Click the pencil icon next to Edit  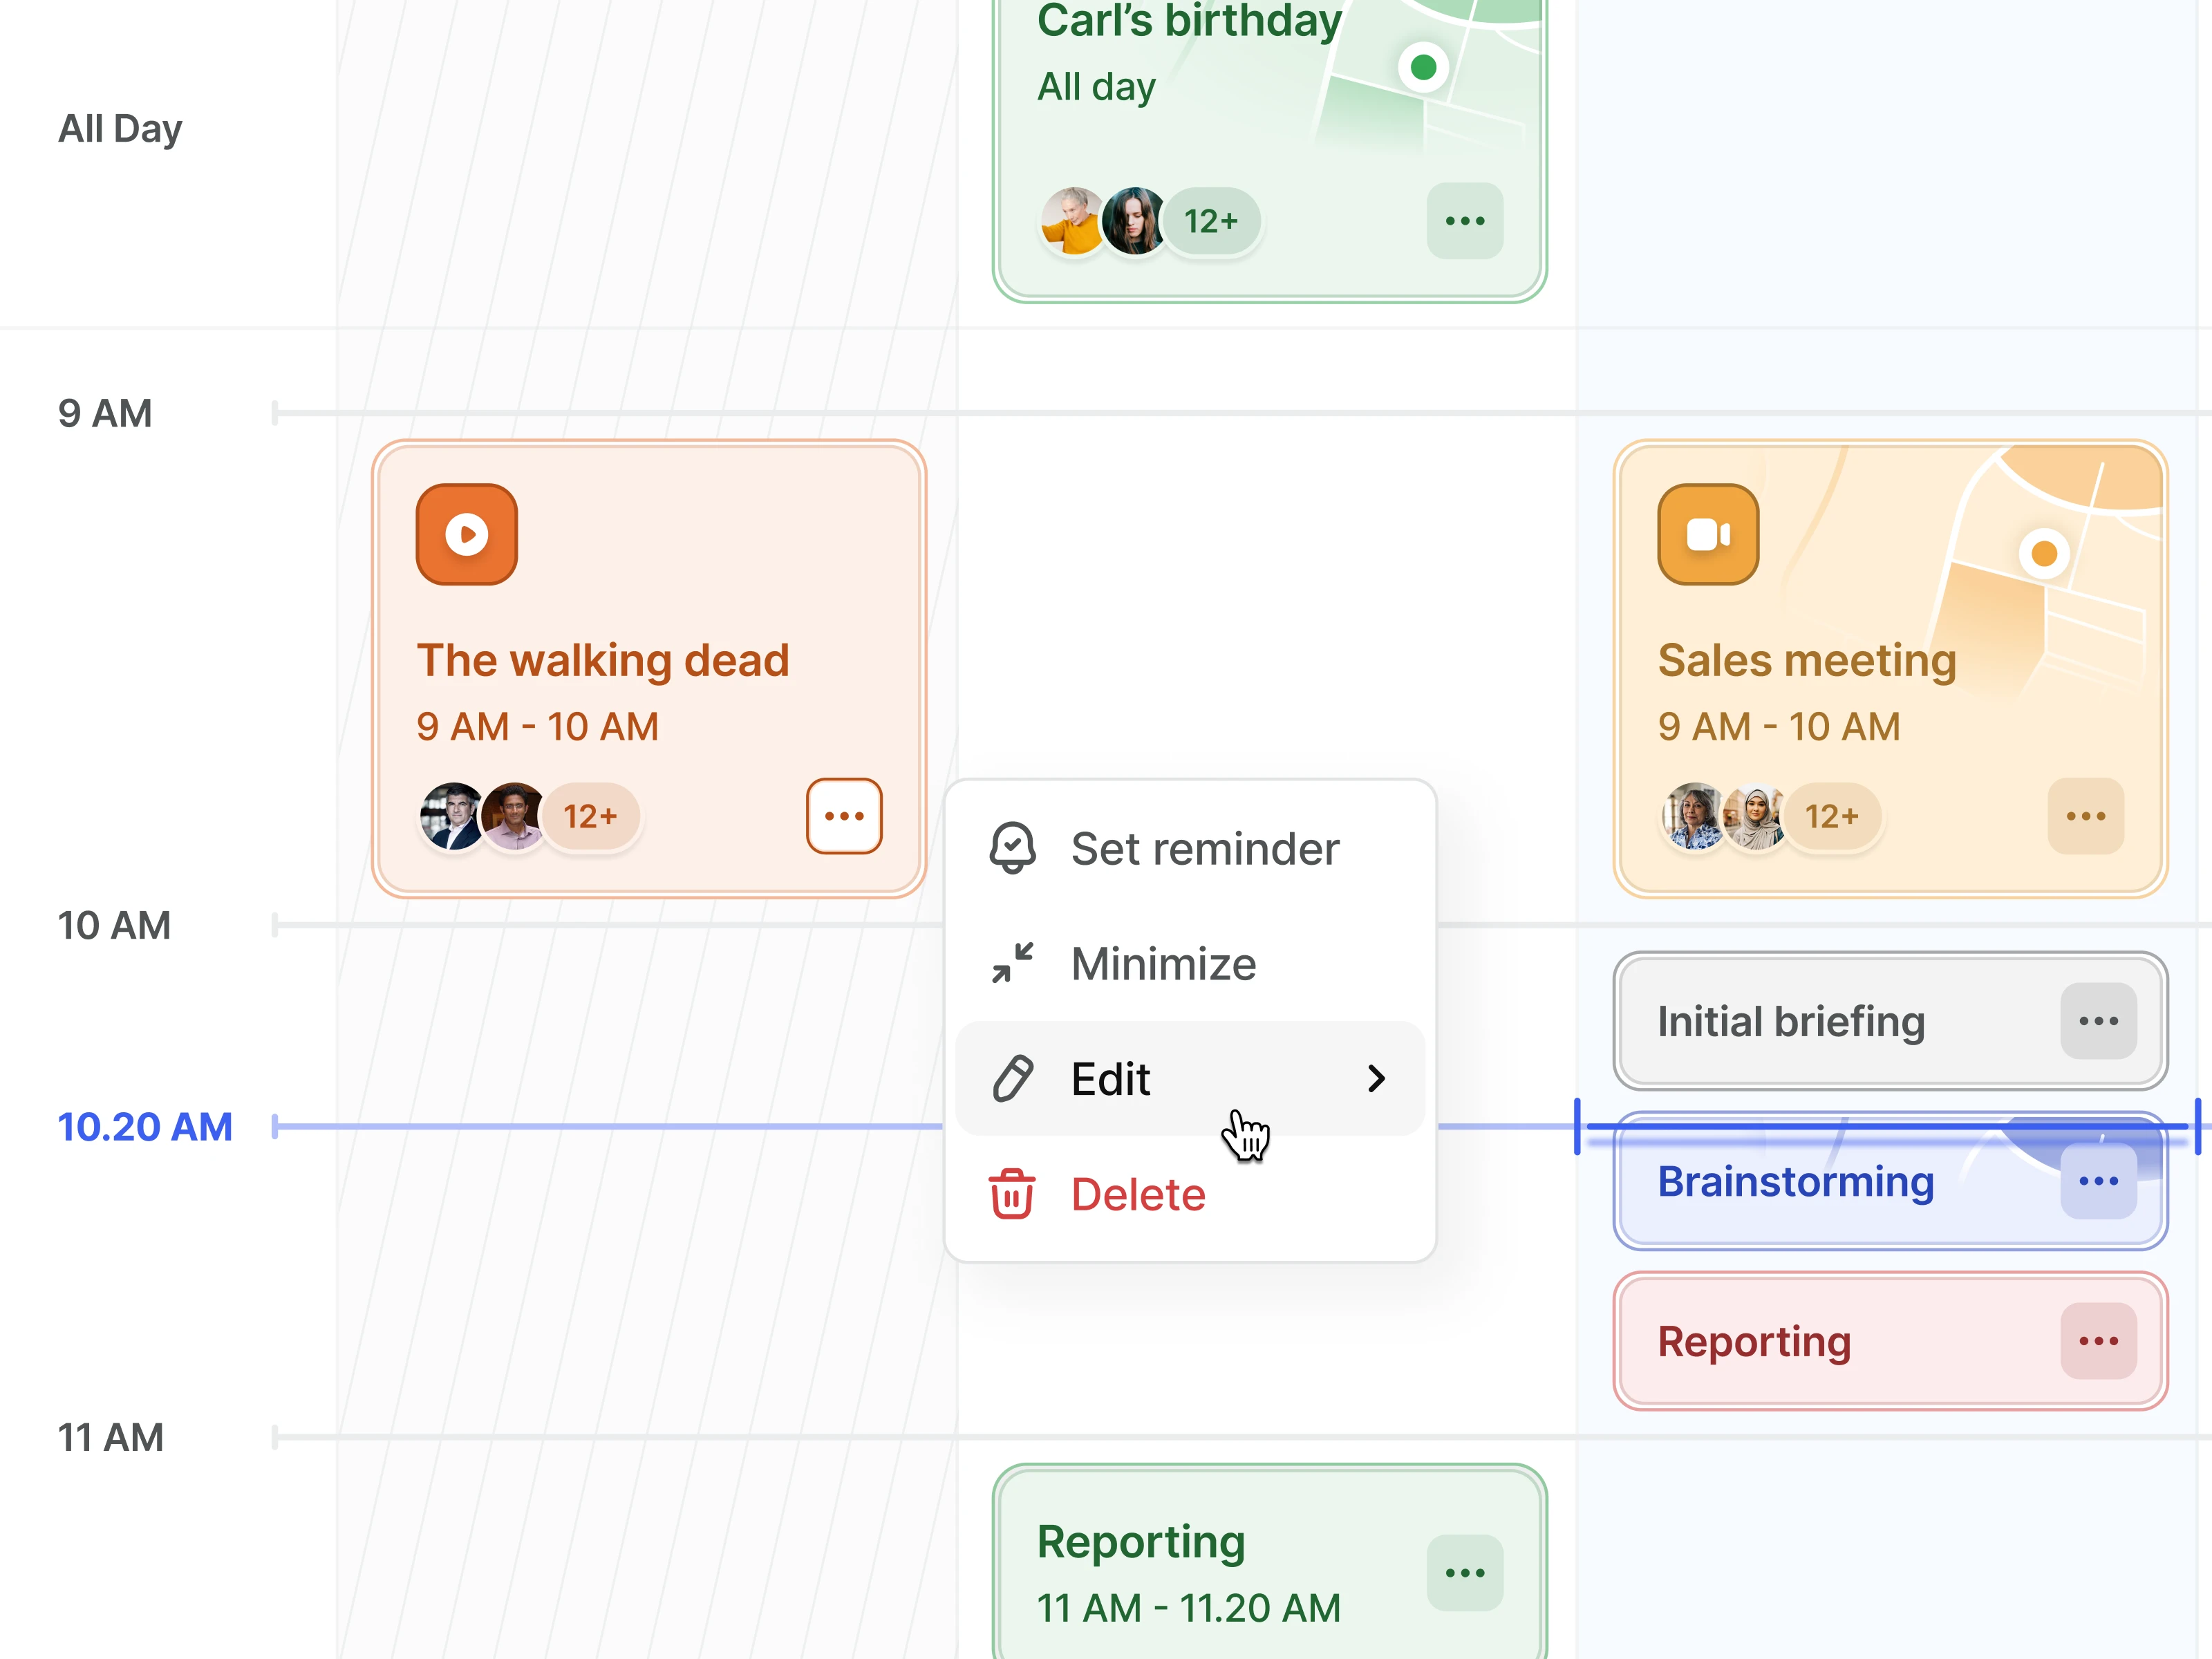(1012, 1078)
